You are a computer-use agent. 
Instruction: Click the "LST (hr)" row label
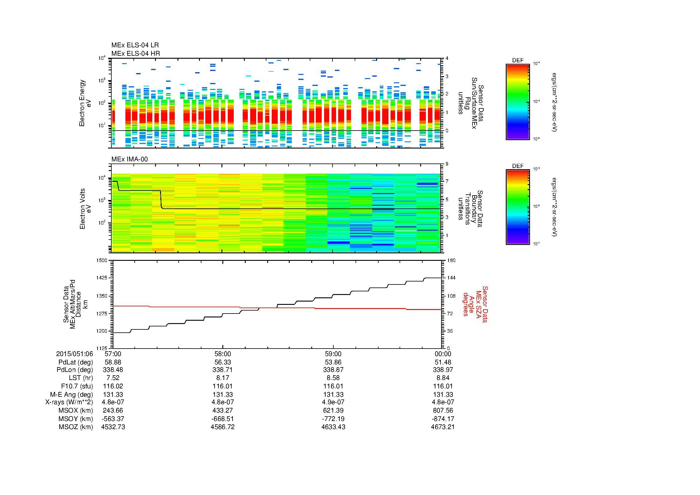(81, 378)
